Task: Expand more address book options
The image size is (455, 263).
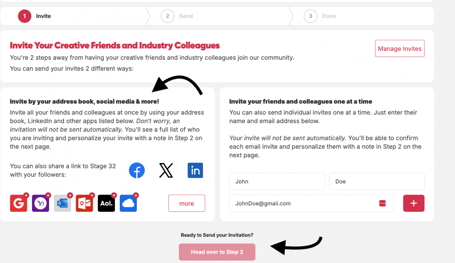Action: (x=187, y=203)
